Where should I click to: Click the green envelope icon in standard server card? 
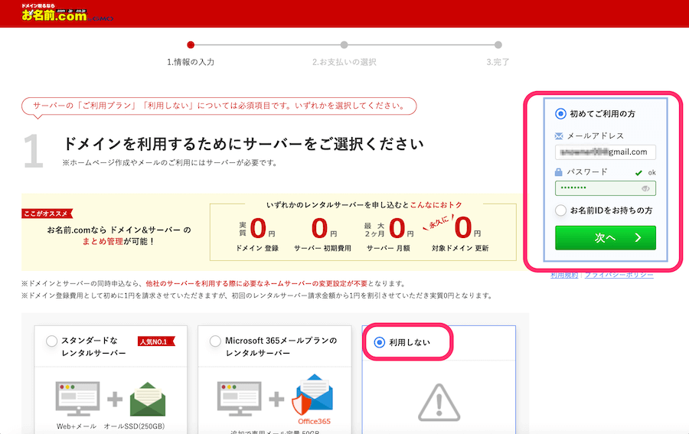[148, 399]
